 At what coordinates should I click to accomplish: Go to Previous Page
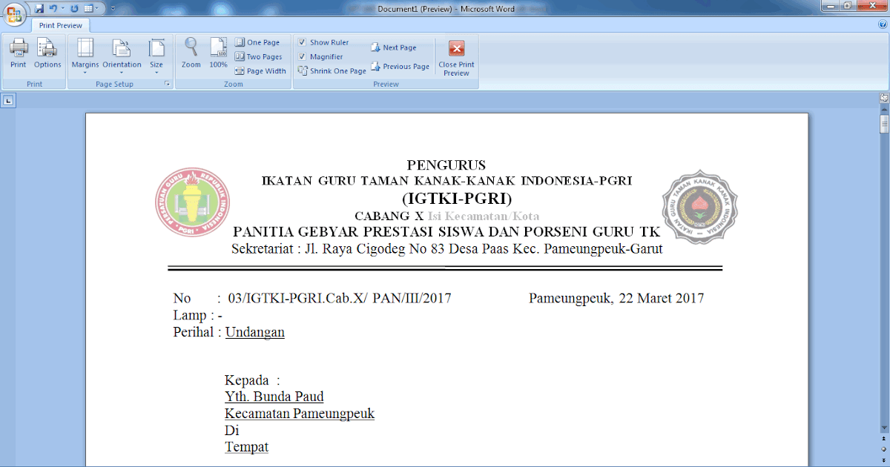[400, 67]
